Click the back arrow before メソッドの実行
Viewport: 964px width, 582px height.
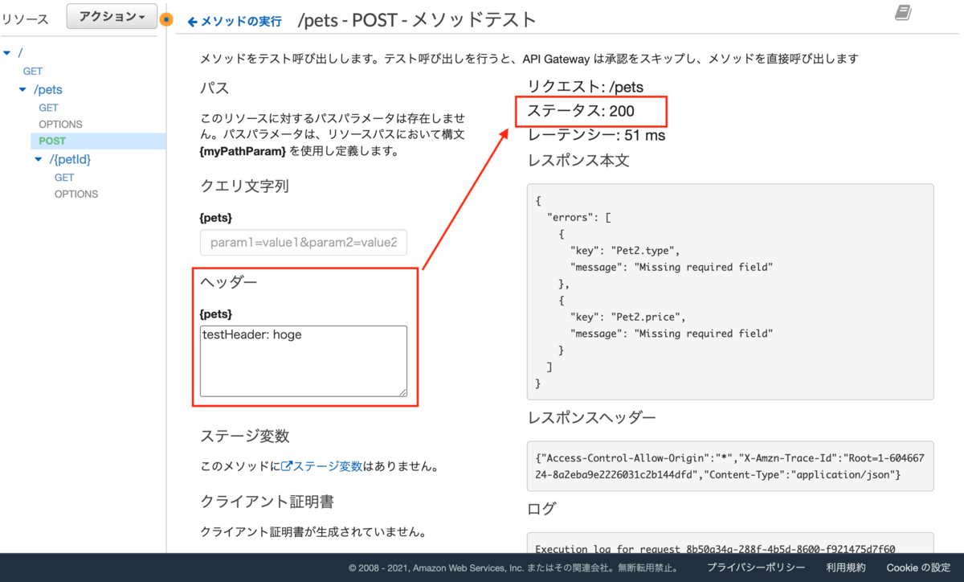point(192,22)
